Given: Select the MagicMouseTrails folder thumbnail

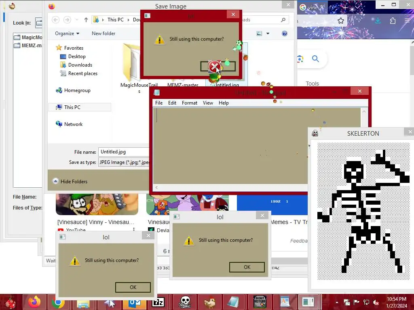Looking at the screenshot, I should [x=131, y=63].
